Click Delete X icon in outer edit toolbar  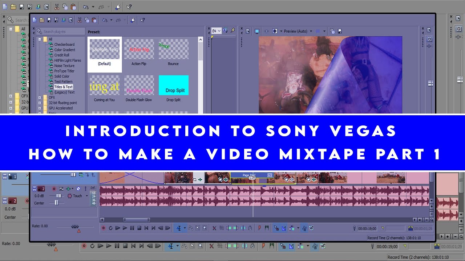(x=211, y=246)
